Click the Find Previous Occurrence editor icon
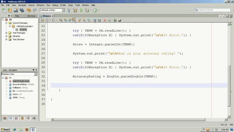Viewport: 234px width, 132px height. tap(65, 20)
